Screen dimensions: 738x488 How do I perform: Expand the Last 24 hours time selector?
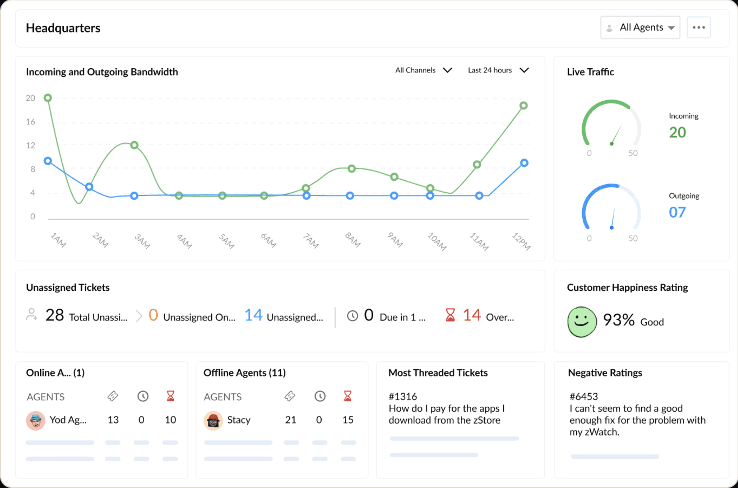(x=498, y=70)
